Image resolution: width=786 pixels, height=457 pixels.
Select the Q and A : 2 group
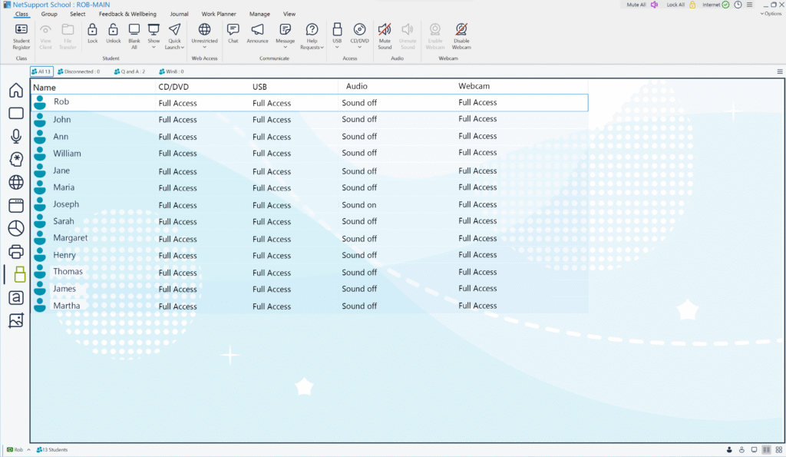click(130, 71)
